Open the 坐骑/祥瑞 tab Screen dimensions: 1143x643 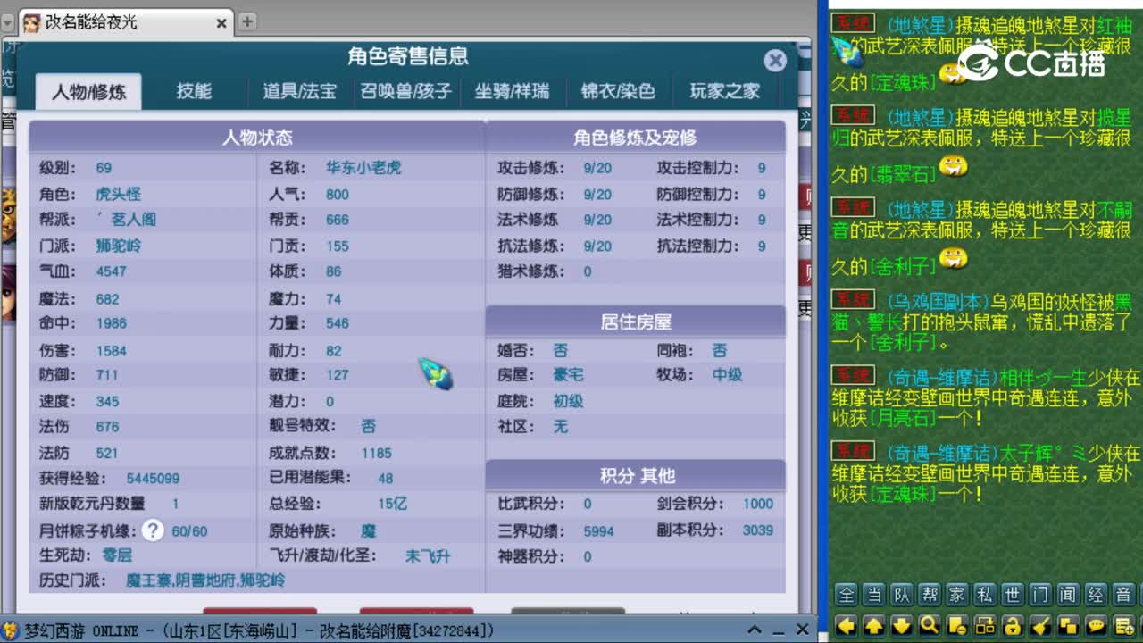pos(512,91)
